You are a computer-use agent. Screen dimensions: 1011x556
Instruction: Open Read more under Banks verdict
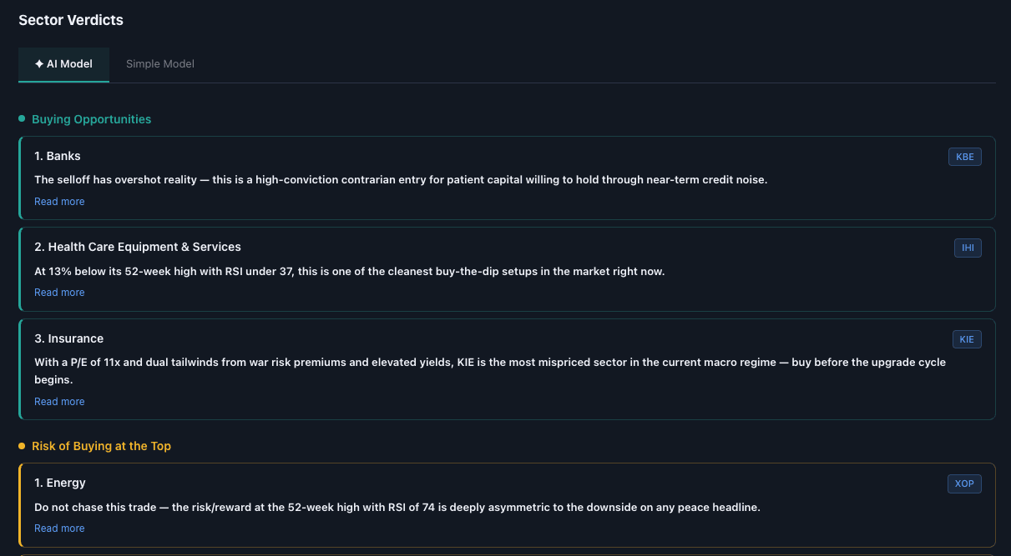tap(59, 201)
